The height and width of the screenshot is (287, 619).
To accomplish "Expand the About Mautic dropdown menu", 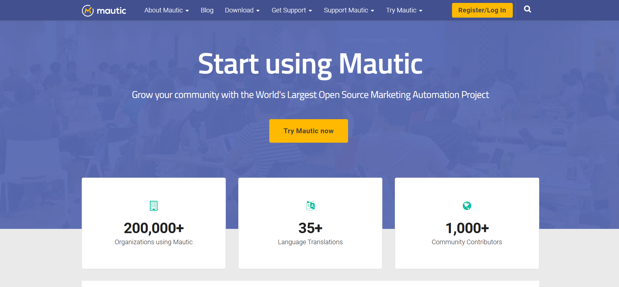I will (x=167, y=10).
